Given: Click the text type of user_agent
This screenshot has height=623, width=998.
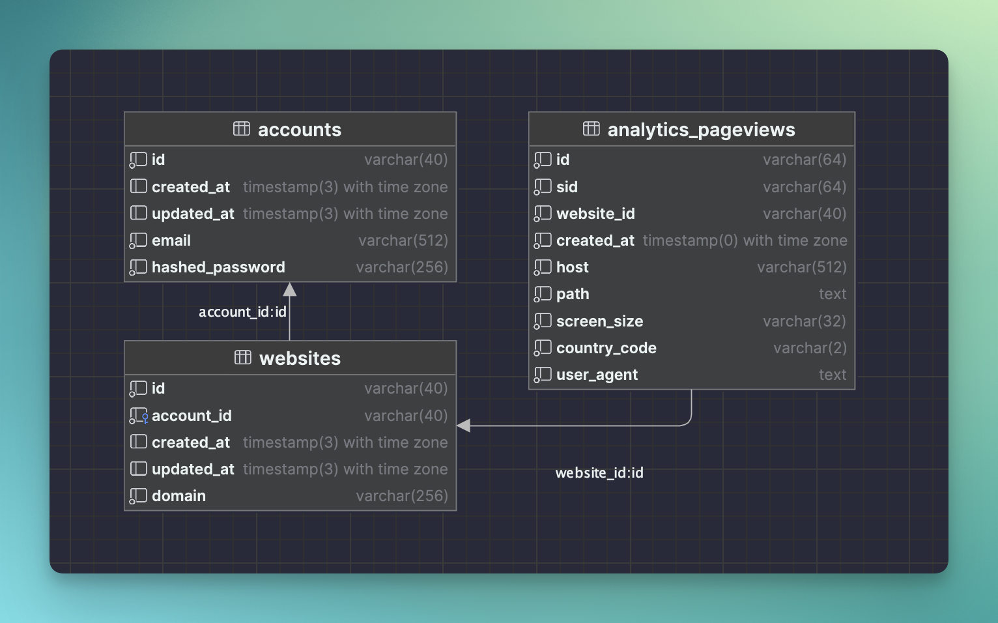Looking at the screenshot, I should coord(833,375).
